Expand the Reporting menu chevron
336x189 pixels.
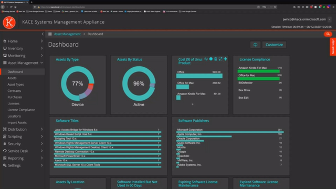pos(41,158)
